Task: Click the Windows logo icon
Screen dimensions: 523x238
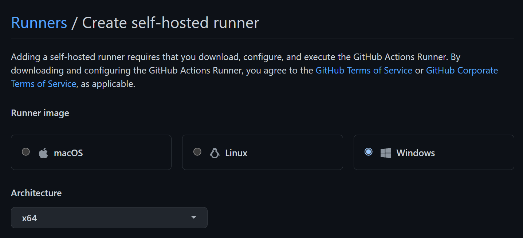Action: point(385,153)
